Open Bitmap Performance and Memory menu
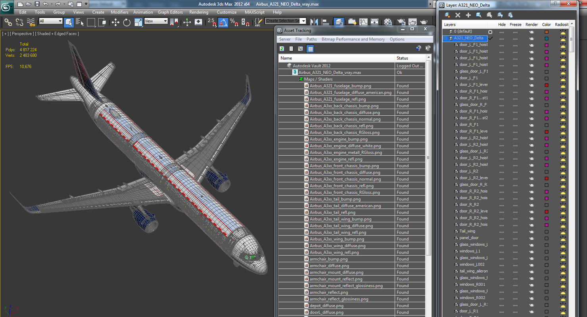The width and height of the screenshot is (587, 317). point(353,39)
